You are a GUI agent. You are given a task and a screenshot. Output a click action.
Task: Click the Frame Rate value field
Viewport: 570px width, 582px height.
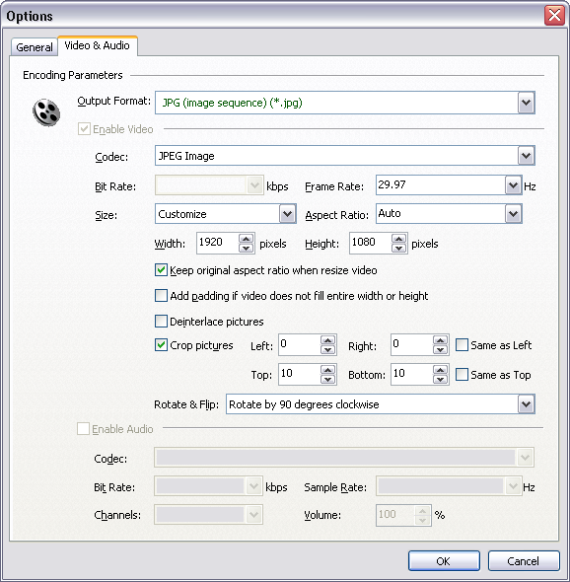pyautogui.click(x=441, y=184)
